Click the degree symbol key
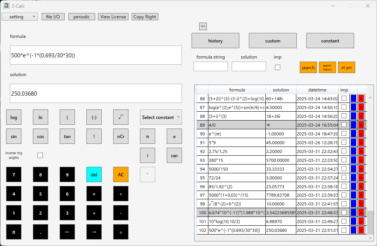 pos(147,174)
